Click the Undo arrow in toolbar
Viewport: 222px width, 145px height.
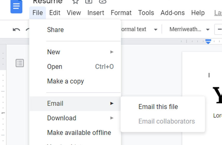tap(16, 30)
